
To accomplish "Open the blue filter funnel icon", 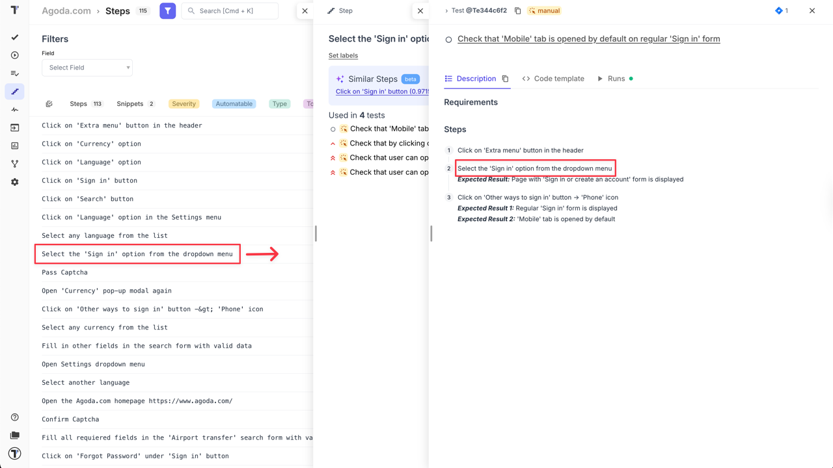I will point(167,10).
